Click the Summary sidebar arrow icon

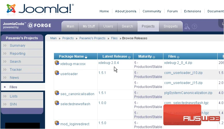pyautogui.click(x=5, y=45)
